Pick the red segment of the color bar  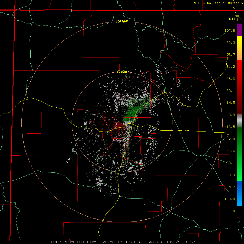pyautogui.click(x=239, y=87)
